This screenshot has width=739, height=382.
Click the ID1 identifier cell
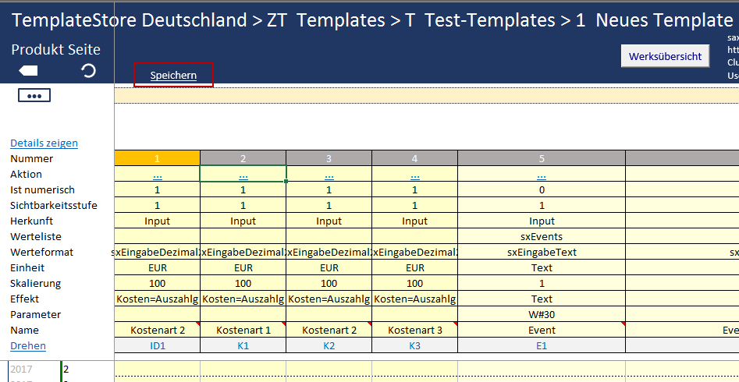[157, 345]
